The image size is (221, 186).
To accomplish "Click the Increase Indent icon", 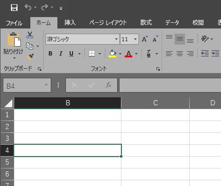I will 215,54.
